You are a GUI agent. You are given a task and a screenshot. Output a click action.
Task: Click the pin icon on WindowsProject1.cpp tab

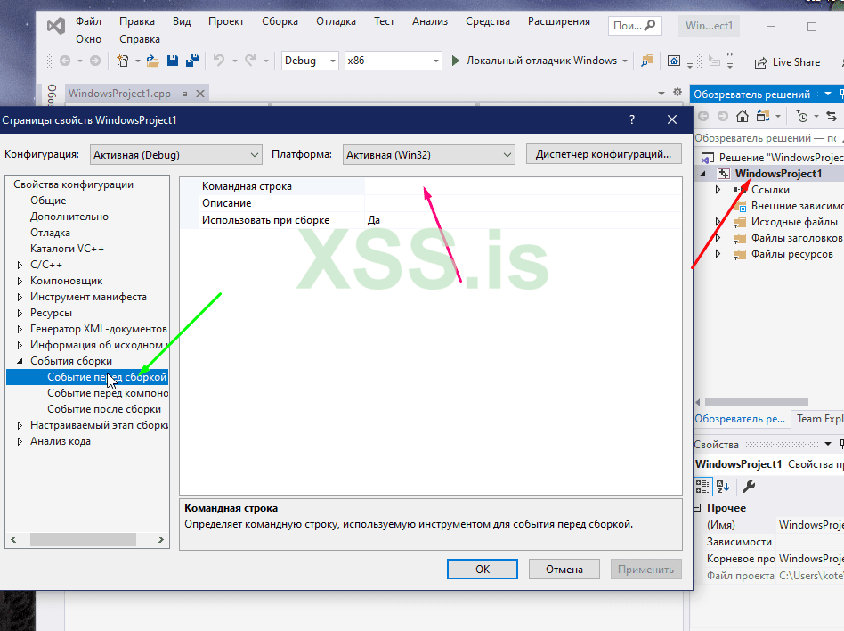(x=184, y=94)
